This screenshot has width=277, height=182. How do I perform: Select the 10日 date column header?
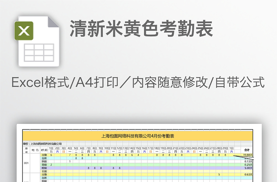(x=107, y=150)
